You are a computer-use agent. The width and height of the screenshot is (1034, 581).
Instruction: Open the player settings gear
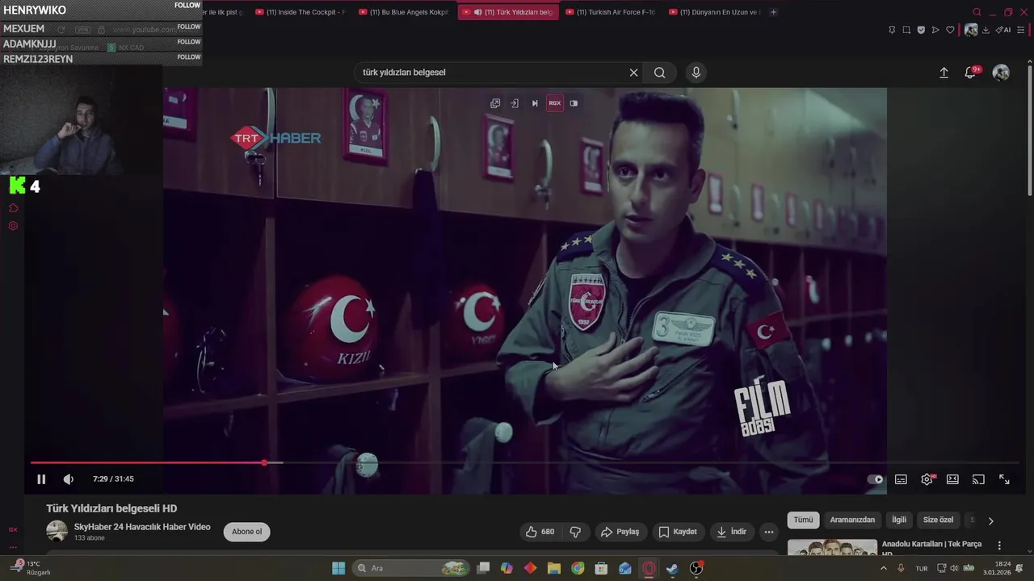click(x=927, y=479)
